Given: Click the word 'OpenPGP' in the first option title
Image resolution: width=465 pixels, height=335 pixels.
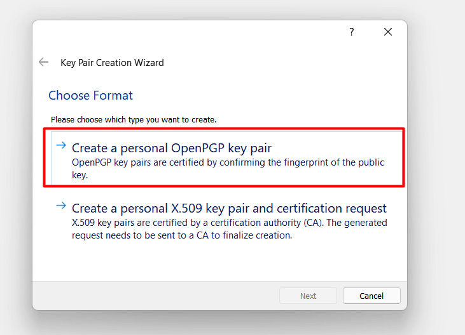Looking at the screenshot, I should click(198, 148).
